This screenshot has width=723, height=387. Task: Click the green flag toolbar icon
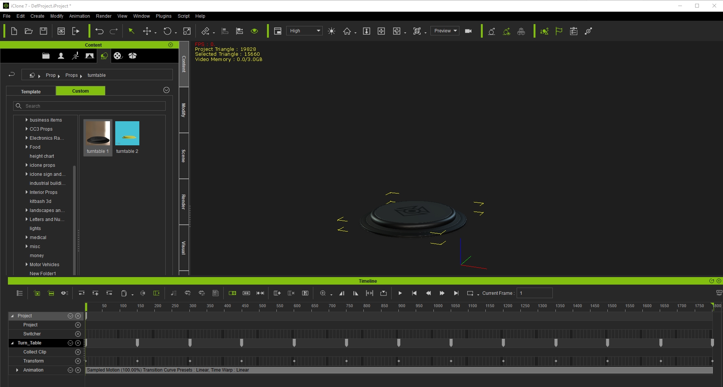point(559,31)
